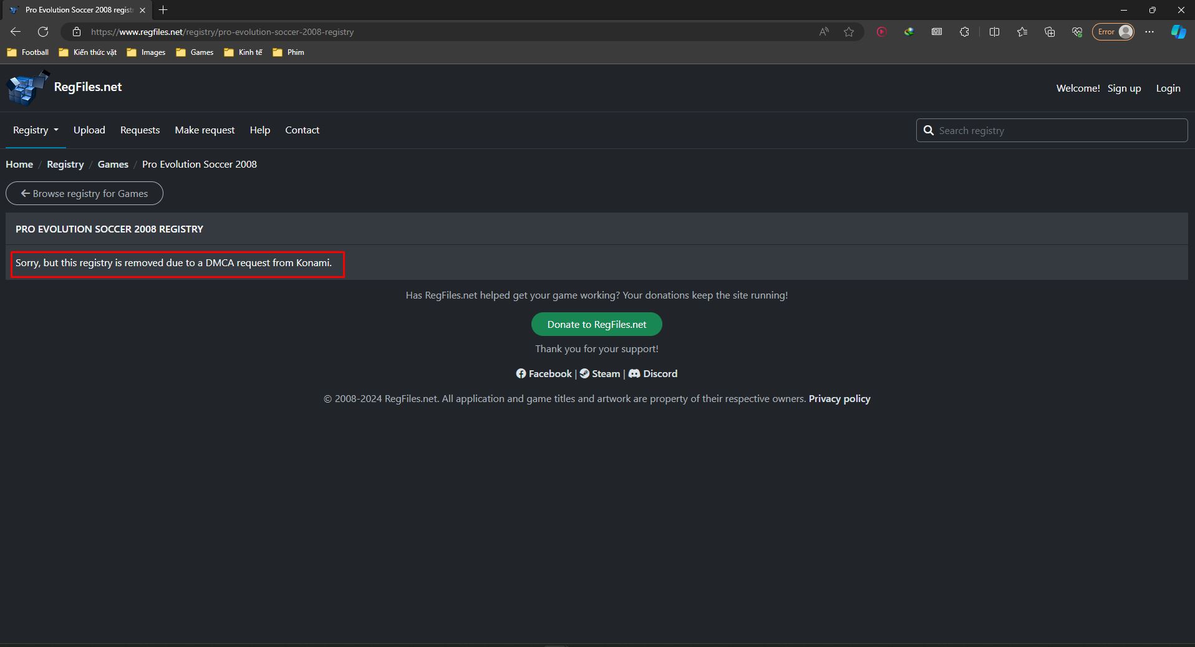Open the Kinh tế bookmarks folder

coord(243,52)
